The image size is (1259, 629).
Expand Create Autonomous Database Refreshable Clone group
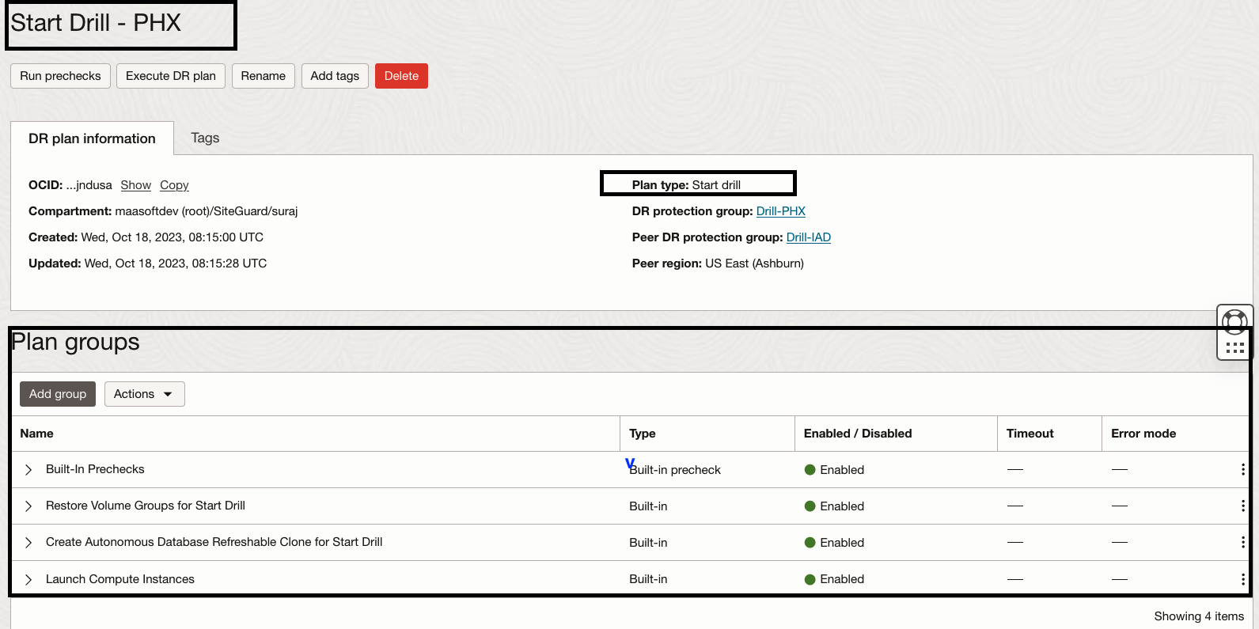[x=28, y=543]
